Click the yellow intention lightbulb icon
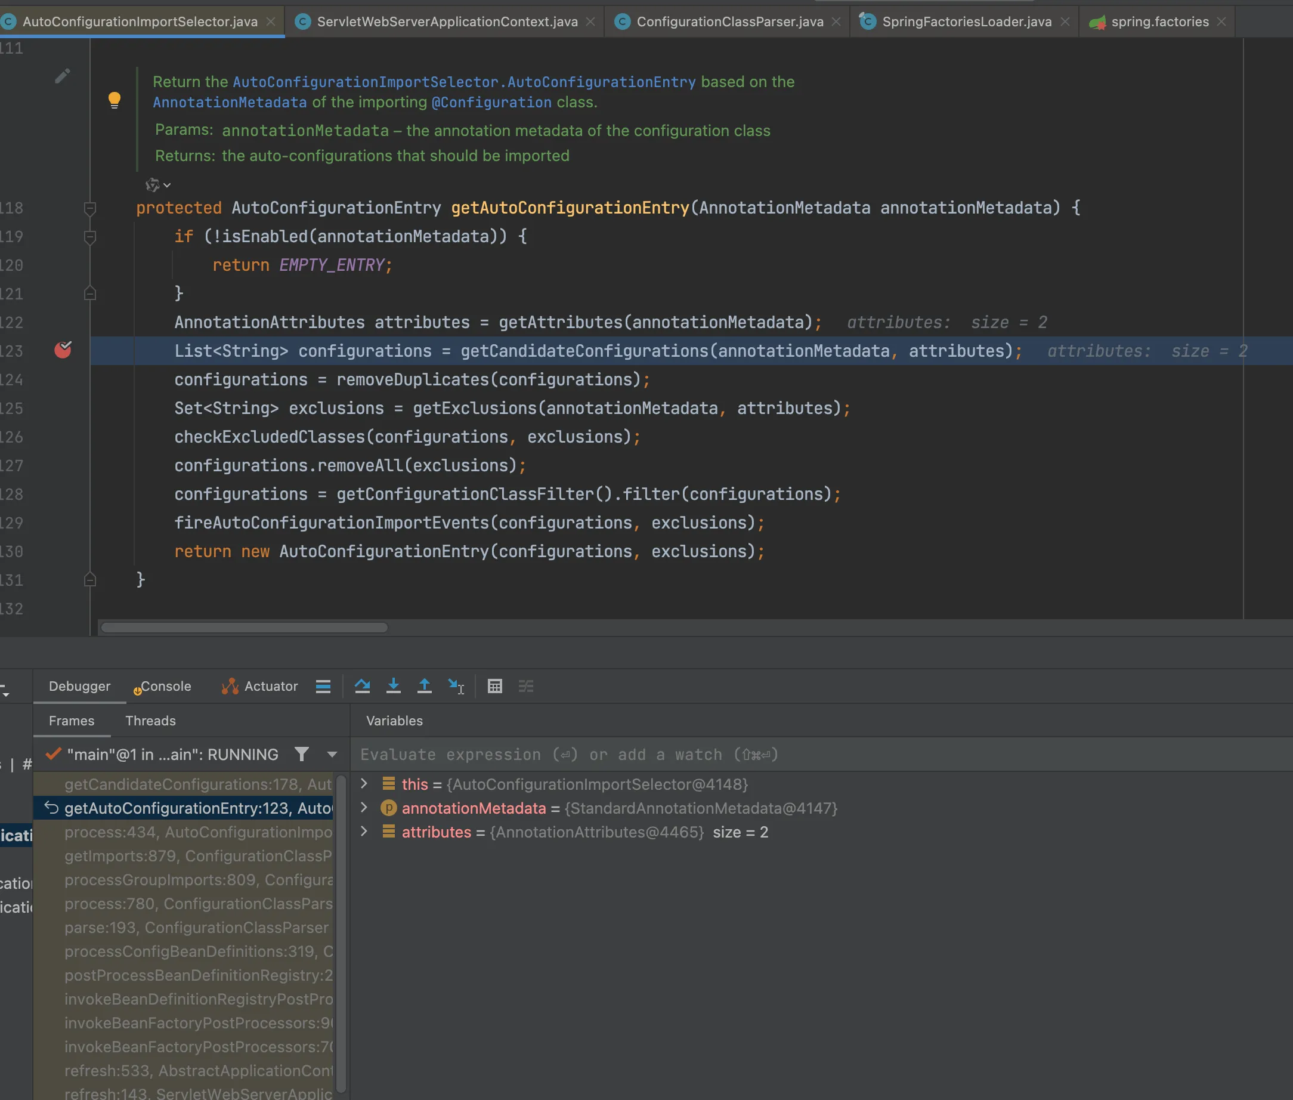The image size is (1293, 1100). 114,100
